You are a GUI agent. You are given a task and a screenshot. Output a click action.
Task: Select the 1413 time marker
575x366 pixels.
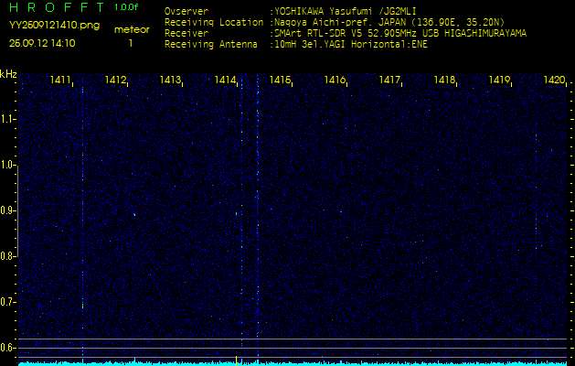coord(170,81)
